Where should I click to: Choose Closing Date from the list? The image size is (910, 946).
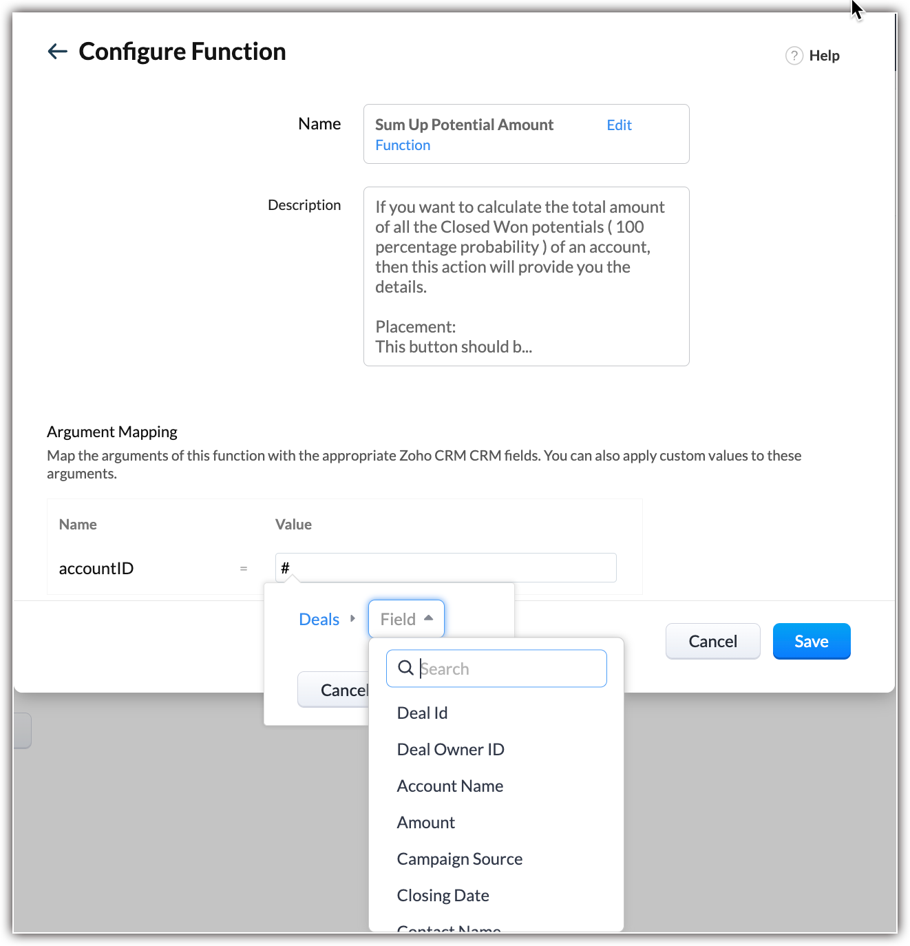click(443, 896)
